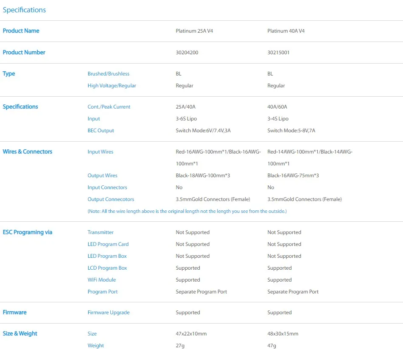
Task: Click the Program Port label
Action: tap(103, 292)
